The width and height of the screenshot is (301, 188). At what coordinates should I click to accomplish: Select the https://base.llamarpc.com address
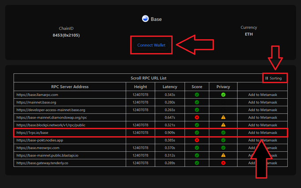[x=37, y=95]
